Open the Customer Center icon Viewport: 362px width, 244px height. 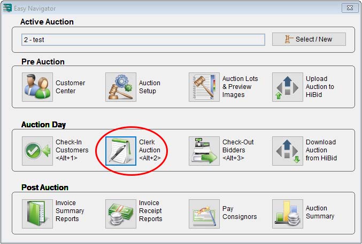(x=37, y=87)
